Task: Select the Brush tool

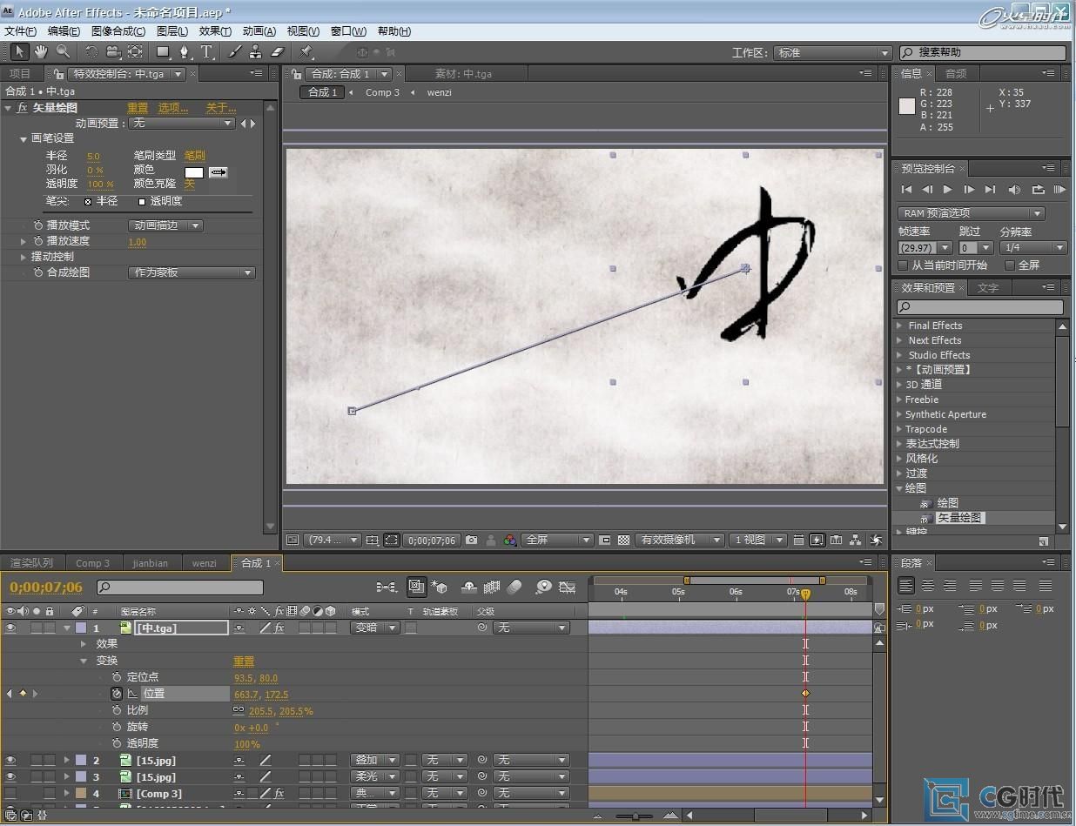Action: coord(235,52)
